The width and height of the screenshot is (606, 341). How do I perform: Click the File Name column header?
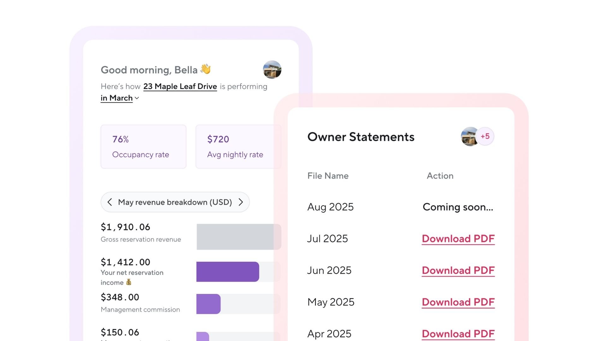point(328,176)
